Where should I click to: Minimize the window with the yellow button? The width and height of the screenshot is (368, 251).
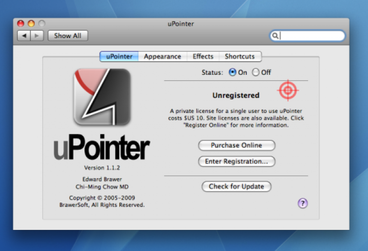(31, 23)
